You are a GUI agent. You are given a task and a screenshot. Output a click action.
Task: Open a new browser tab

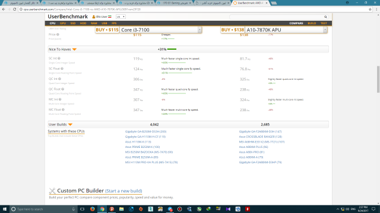click(274, 3)
